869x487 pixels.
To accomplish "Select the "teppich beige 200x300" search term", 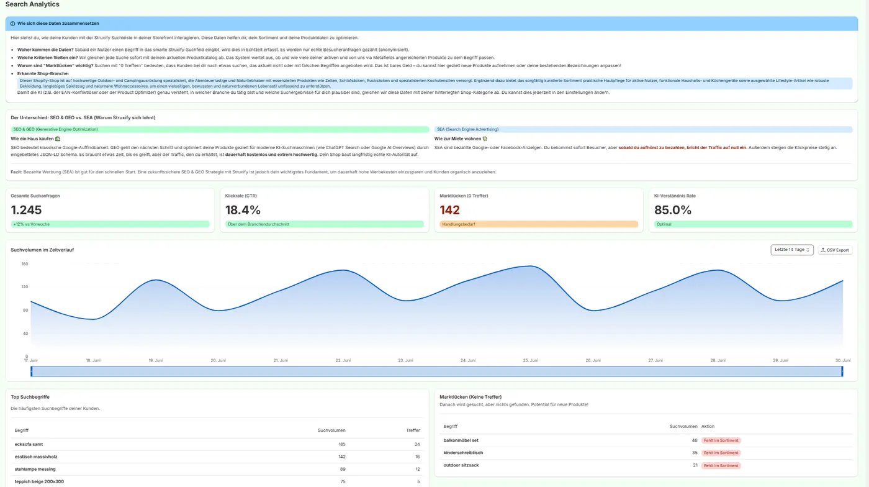I will tap(39, 481).
